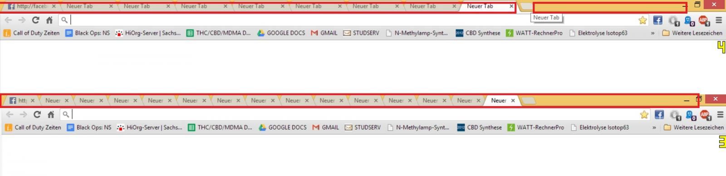Open blue Ghostery extension in upper window

689,20
